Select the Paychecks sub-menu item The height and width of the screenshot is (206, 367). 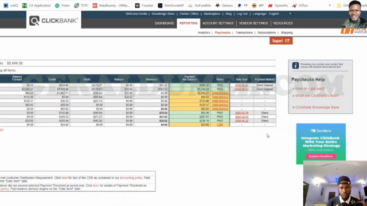click(x=222, y=33)
